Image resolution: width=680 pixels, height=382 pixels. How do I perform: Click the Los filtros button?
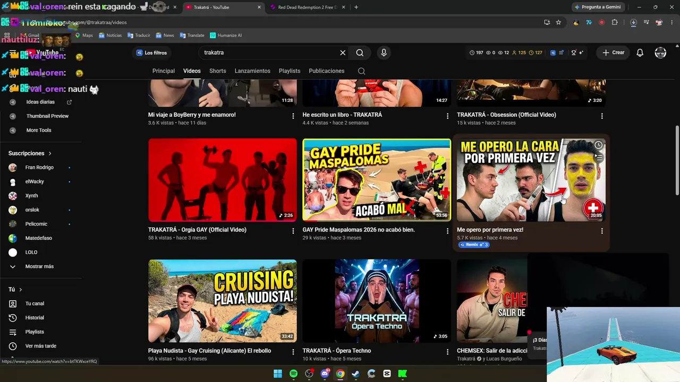[152, 53]
